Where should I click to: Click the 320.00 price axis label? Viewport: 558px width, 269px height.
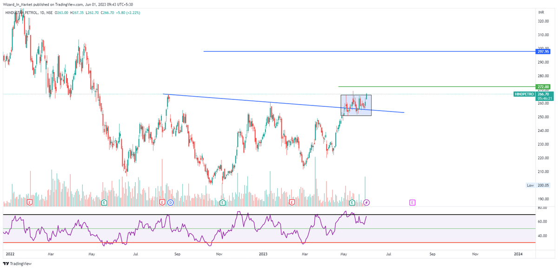(x=543, y=21)
